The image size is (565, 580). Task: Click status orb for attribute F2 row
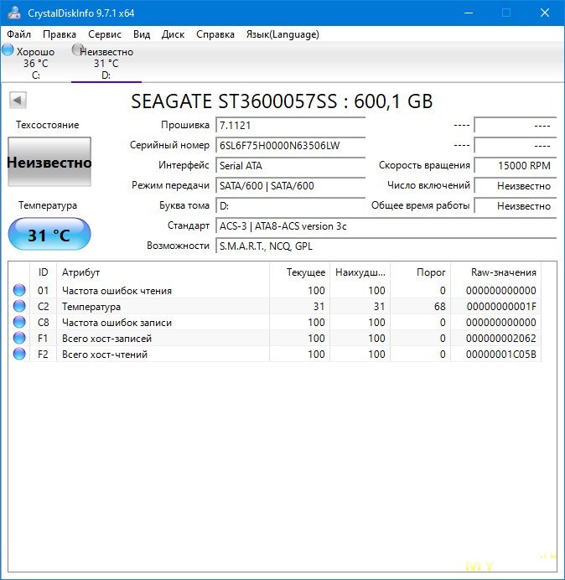[19, 355]
